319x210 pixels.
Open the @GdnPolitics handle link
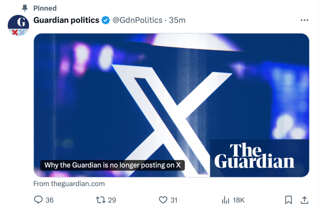tap(137, 20)
